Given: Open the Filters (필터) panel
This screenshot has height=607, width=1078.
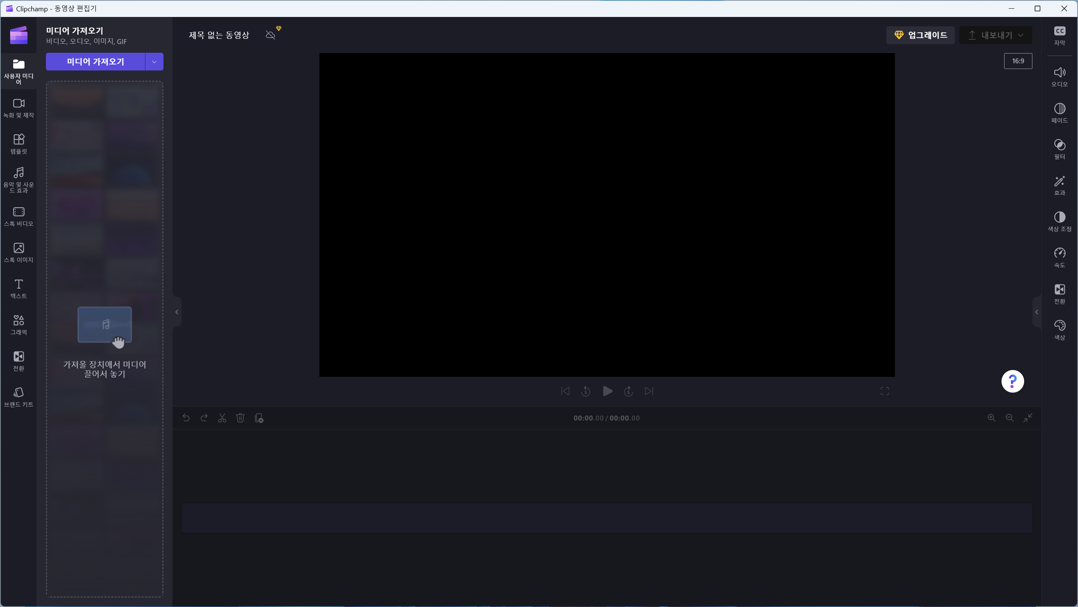Looking at the screenshot, I should [x=1059, y=149].
